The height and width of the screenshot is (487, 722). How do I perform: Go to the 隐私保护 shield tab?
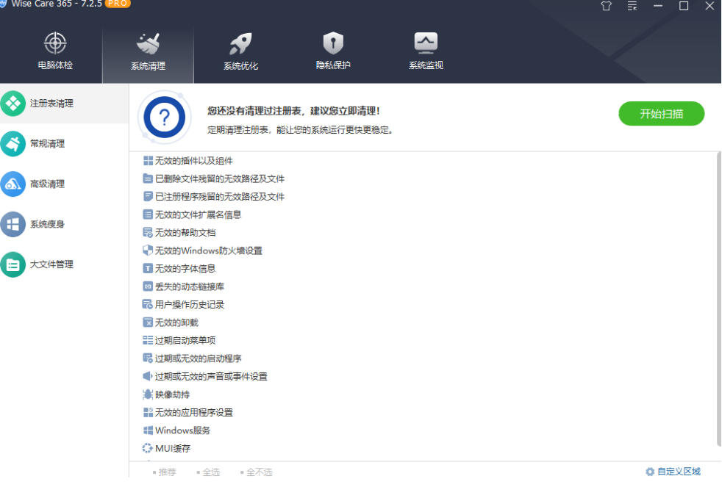tap(333, 51)
